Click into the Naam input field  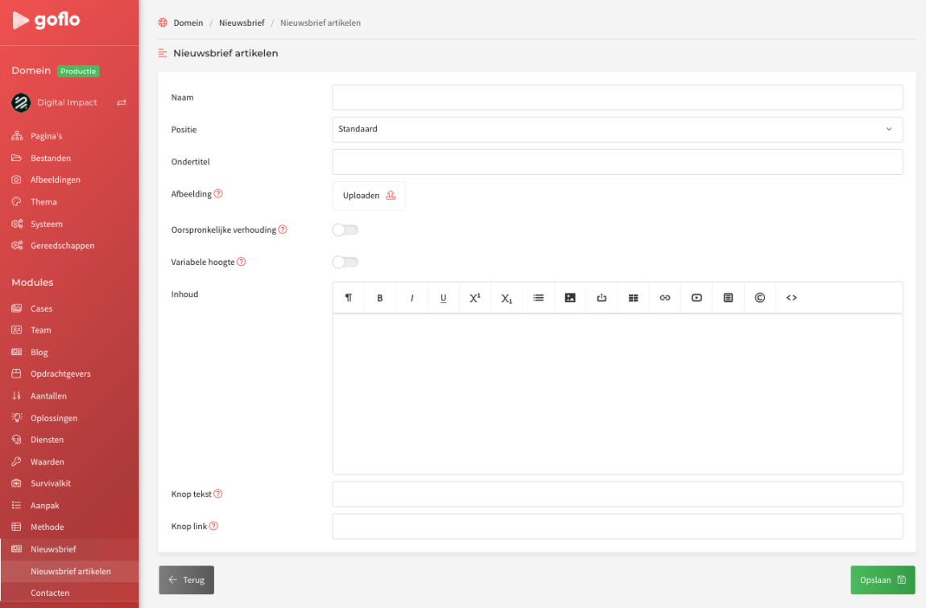[x=617, y=97]
